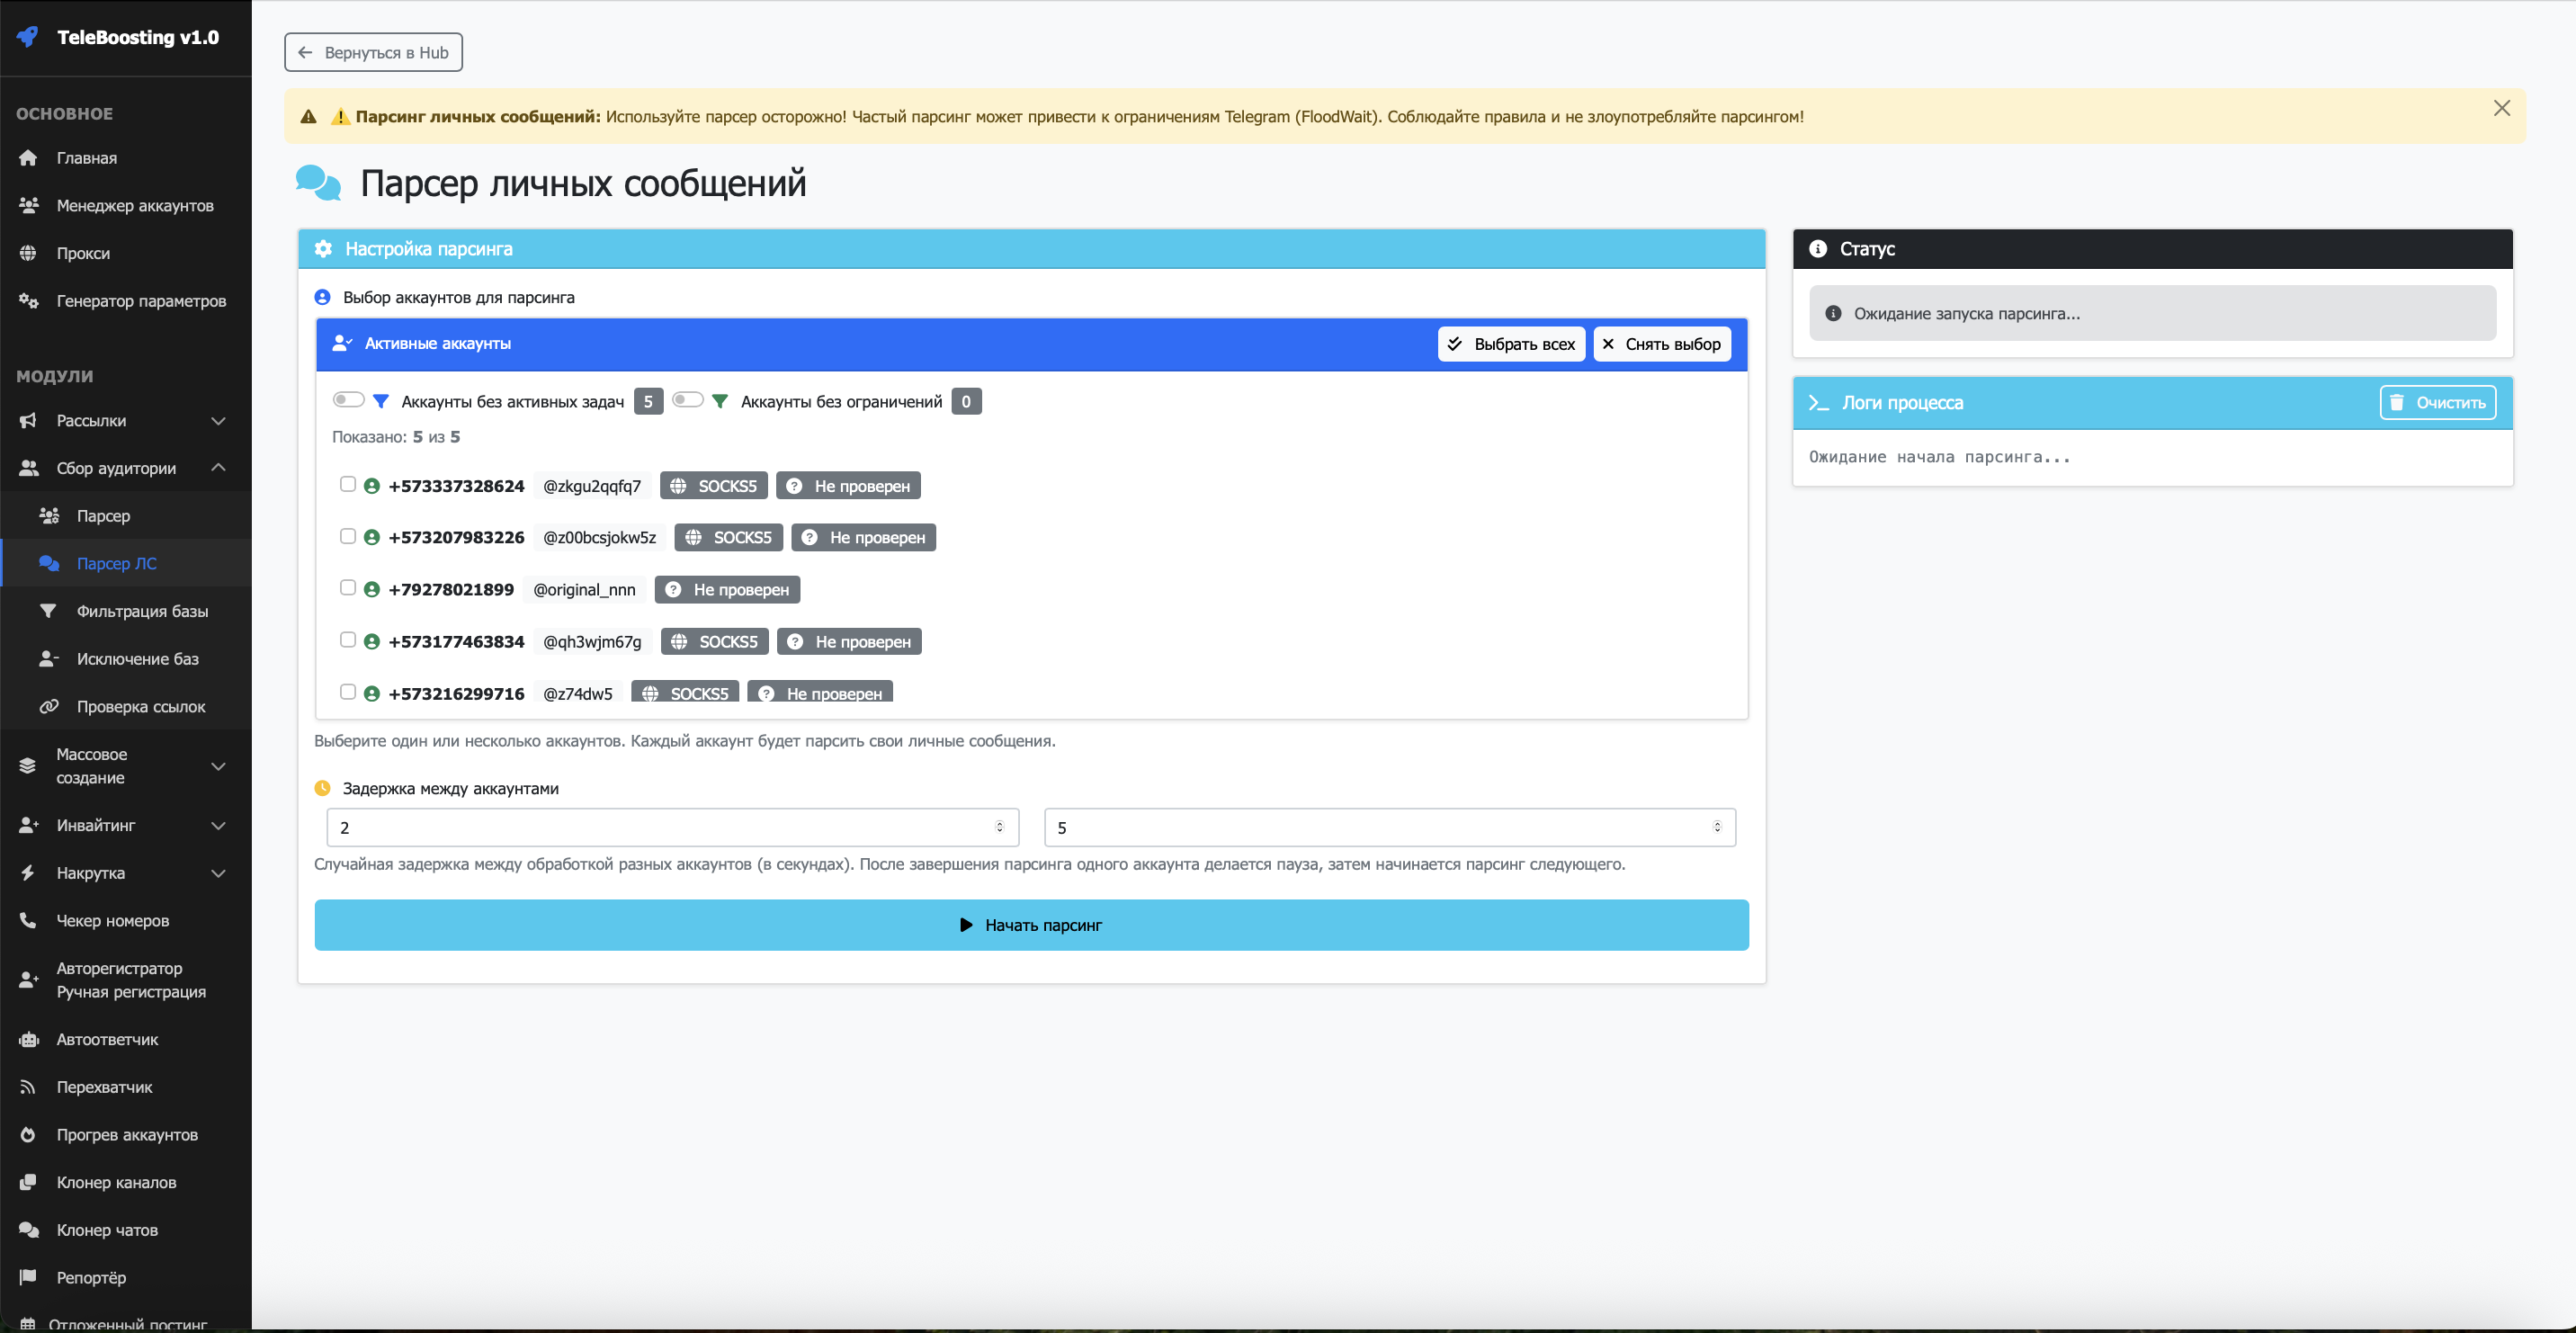
Task: Dismiss the yellow warning alert banner
Action: [2501, 108]
